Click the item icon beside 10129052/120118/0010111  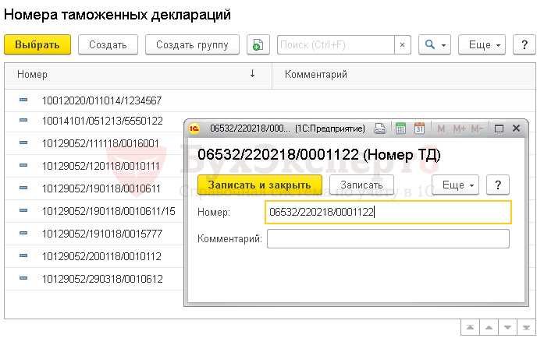point(23,165)
